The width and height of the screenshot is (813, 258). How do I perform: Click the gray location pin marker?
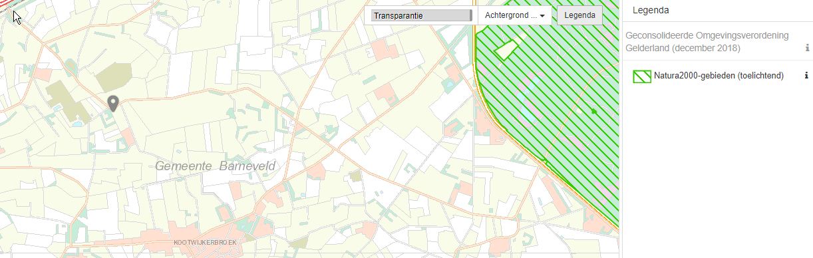[x=114, y=103]
